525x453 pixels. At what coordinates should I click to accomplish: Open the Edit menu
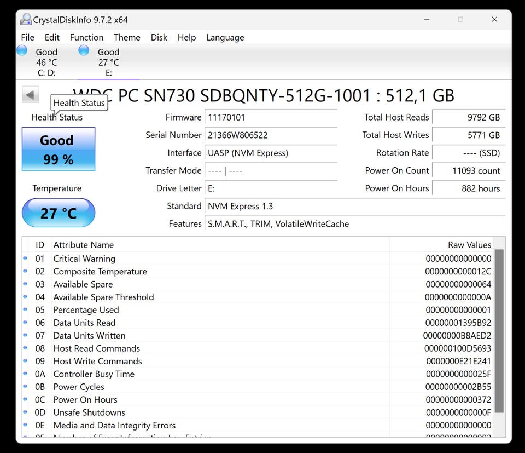[52, 37]
